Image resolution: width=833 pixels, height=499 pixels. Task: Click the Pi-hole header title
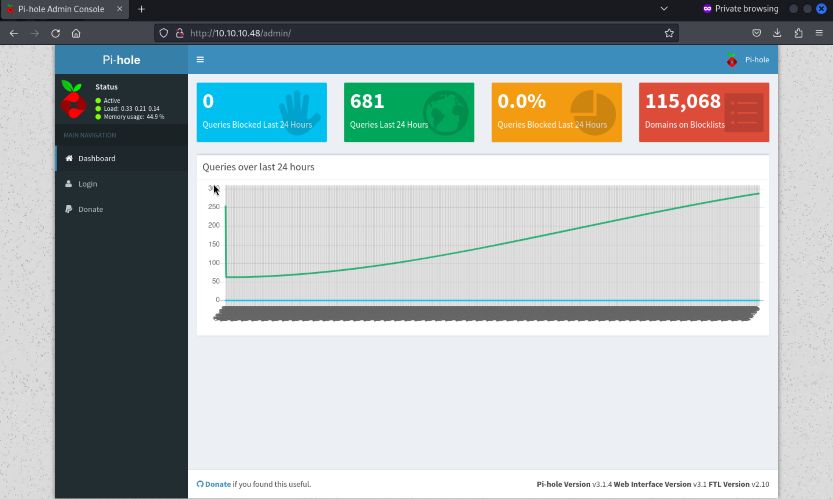click(x=121, y=60)
